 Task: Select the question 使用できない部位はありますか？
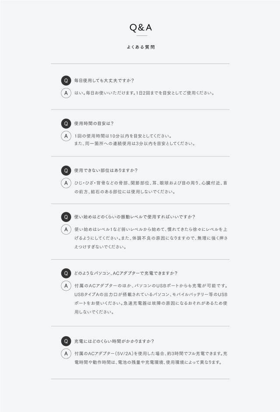point(106,170)
